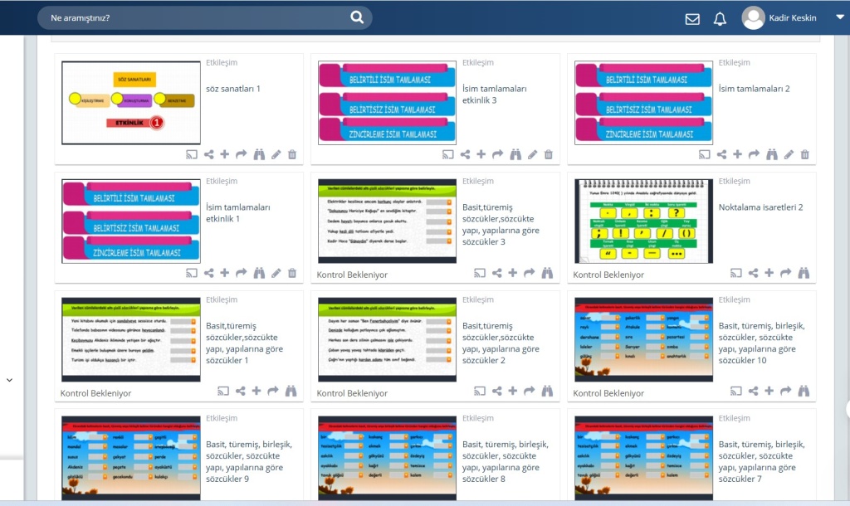This screenshot has height=506, width=850.
Task: Open the notifications bell
Action: [x=720, y=19]
